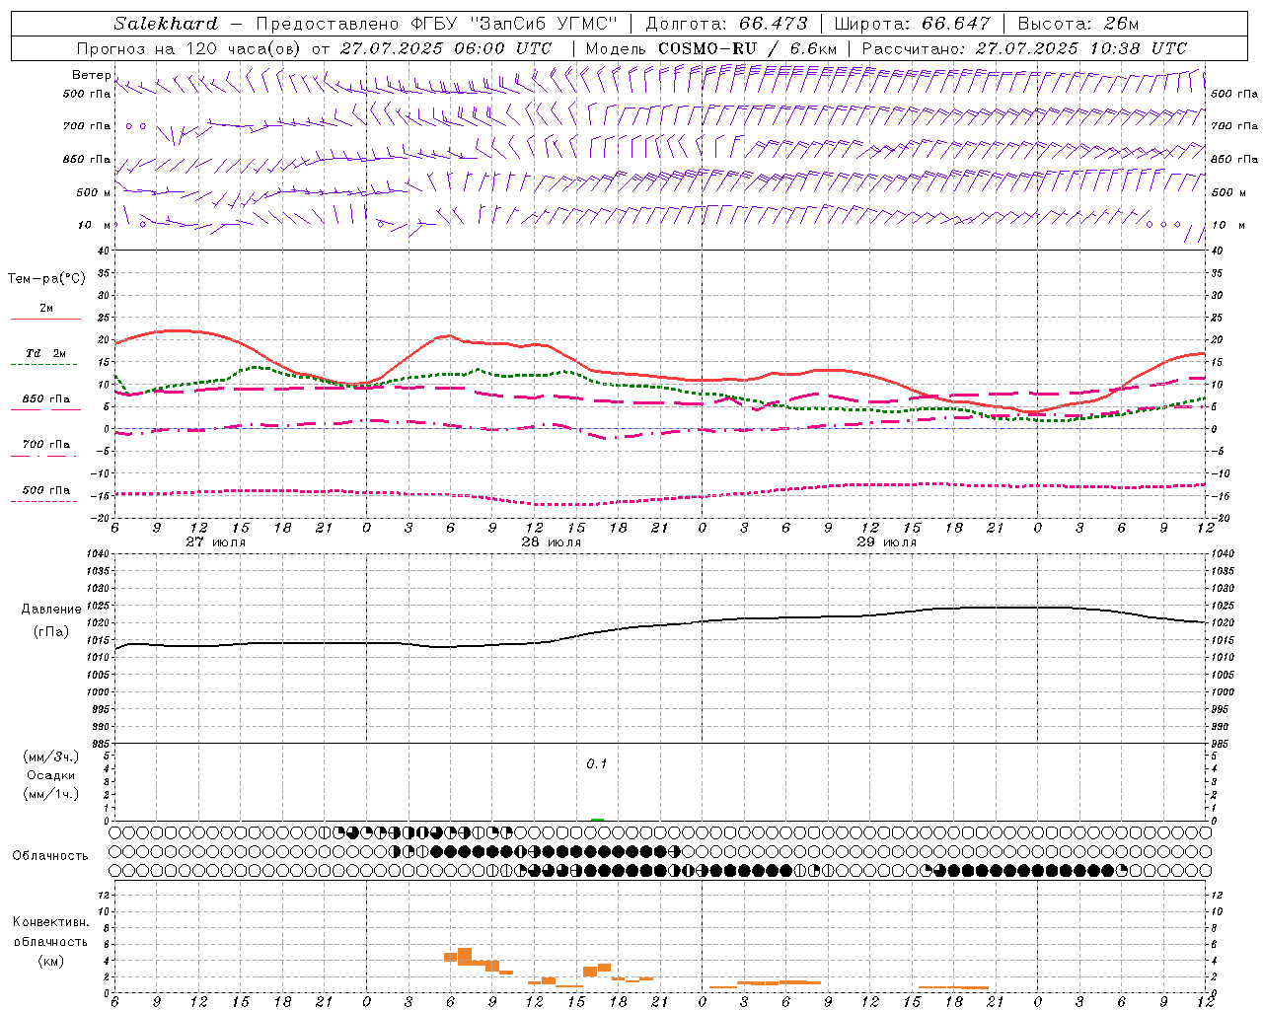Click the tallest orange convective cloud bar
The height and width of the screenshot is (1010, 1263).
point(465,957)
